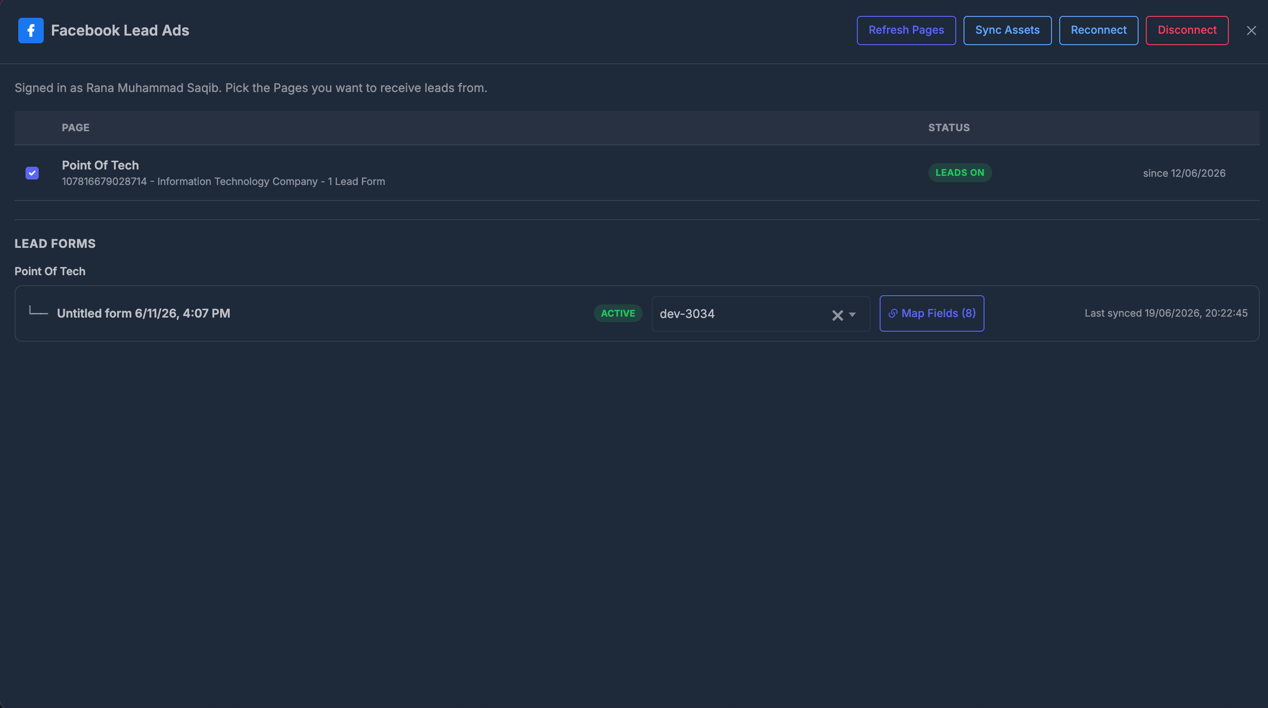Click page ID 107816679028714 description text
The height and width of the screenshot is (708, 1268).
223,181
